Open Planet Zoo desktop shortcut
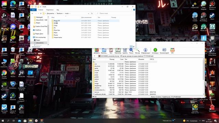The height and width of the screenshot is (123, 219). (204, 28)
